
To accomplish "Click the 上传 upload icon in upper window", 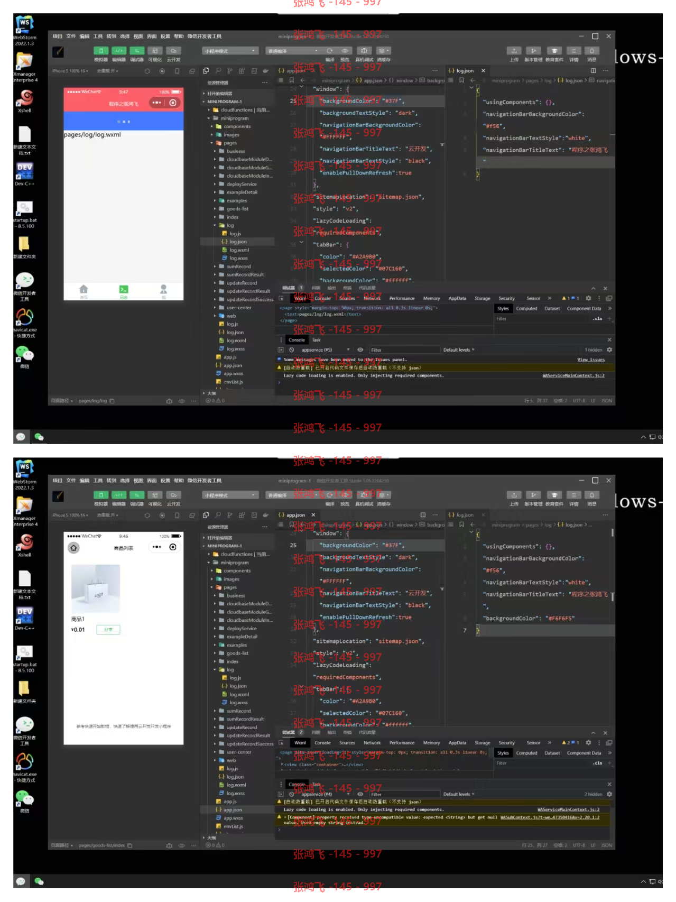I will click(514, 51).
